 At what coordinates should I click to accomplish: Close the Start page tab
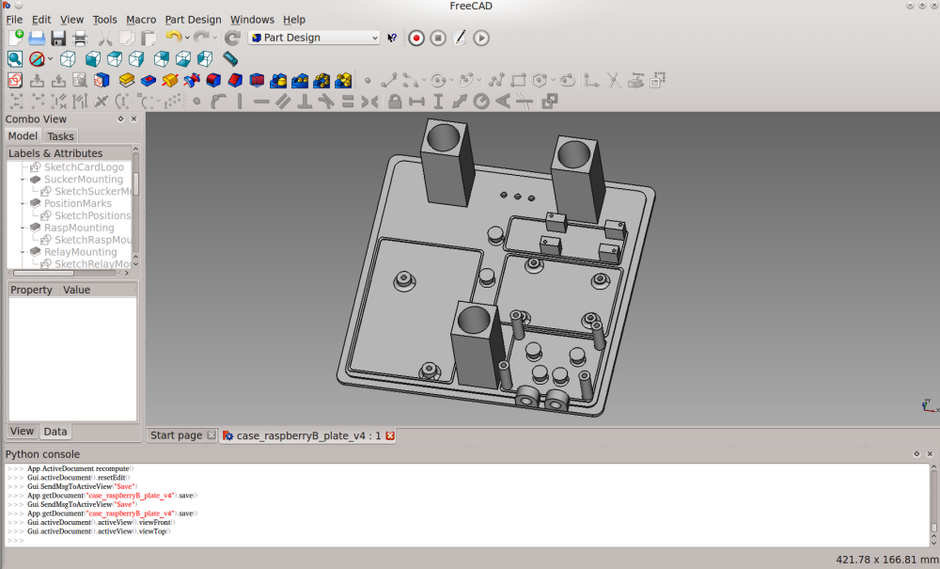[211, 435]
